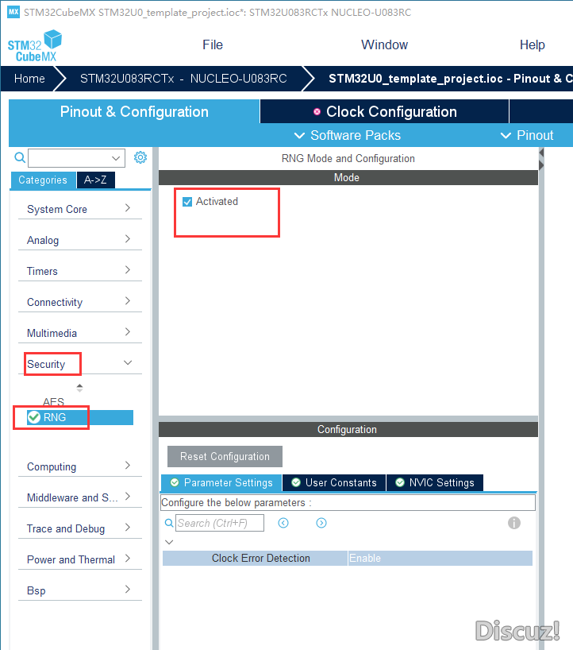Click the parameter search magnifier icon
573x650 pixels.
[x=169, y=523]
